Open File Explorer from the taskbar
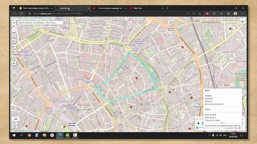 tap(45, 135)
